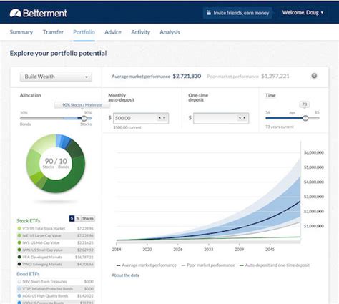The height and width of the screenshot is (304, 339).
Task: Click Invite friends, earn money button
Action: 237,13
